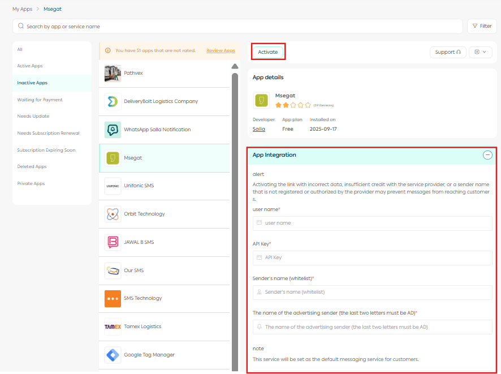Select the SMS Technology orange icon

point(113,298)
